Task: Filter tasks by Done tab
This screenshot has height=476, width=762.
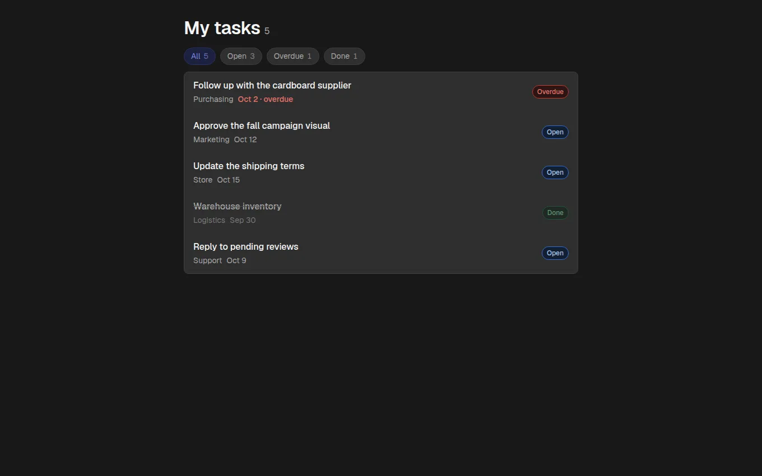Action: 344,56
